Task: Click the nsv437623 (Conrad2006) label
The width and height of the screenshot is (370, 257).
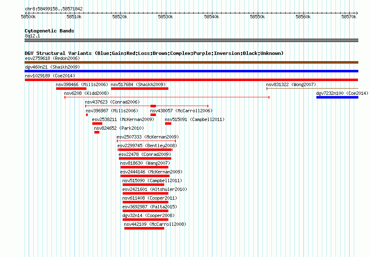Action: [x=112, y=102]
